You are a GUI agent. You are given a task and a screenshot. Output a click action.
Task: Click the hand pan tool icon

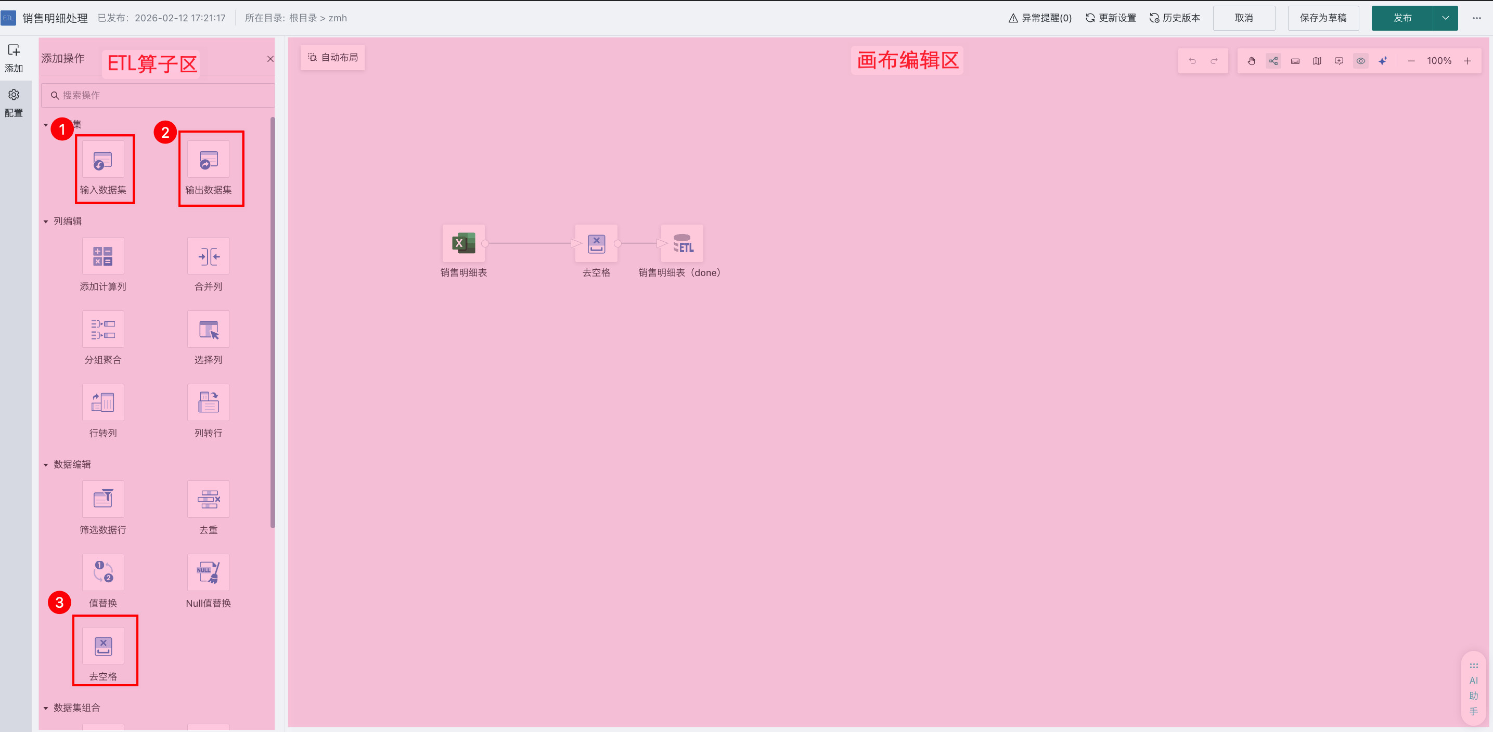[x=1251, y=61]
